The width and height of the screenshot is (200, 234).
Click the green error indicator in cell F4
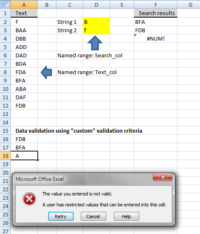click(x=135, y=35)
